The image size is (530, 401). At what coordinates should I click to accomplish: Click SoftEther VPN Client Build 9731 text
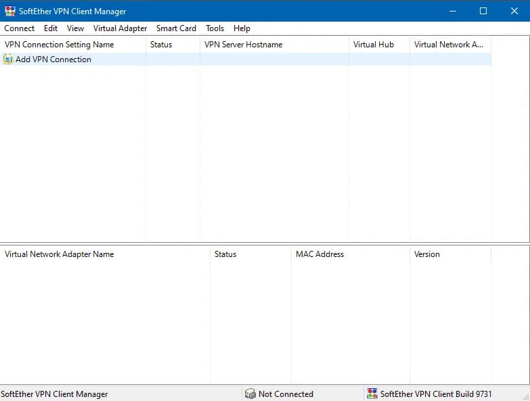(x=436, y=394)
